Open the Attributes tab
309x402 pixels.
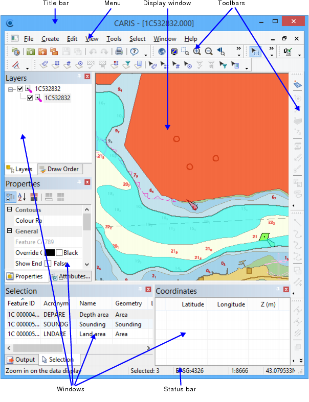(71, 276)
